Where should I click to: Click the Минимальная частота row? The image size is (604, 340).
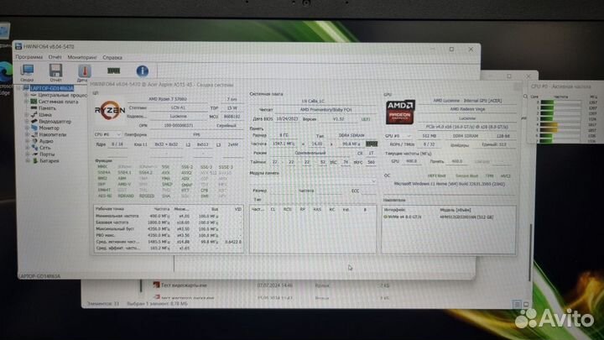point(169,217)
